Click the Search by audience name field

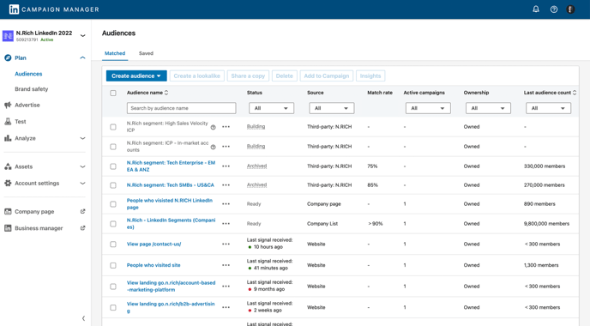coord(181,108)
